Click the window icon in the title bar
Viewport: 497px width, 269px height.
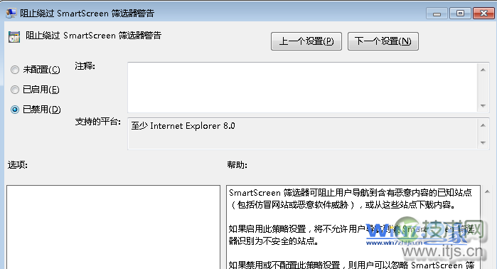point(11,13)
